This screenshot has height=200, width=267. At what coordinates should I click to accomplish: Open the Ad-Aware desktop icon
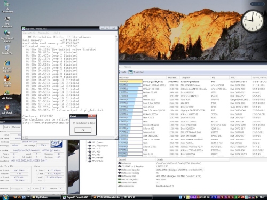point(7,94)
